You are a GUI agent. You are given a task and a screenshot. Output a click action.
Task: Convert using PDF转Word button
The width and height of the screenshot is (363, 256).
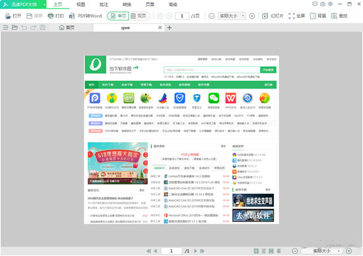click(x=85, y=16)
